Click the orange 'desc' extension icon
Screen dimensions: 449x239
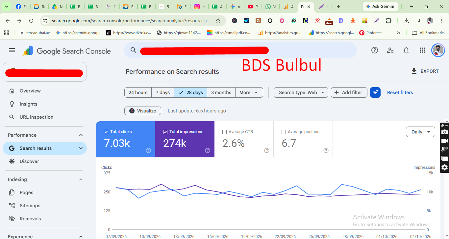[x=329, y=21]
